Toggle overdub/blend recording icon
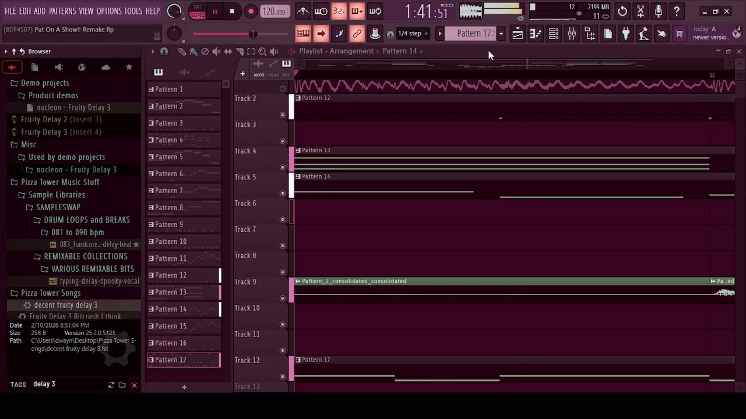Screen dimensions: 746x419 [x=357, y=11]
